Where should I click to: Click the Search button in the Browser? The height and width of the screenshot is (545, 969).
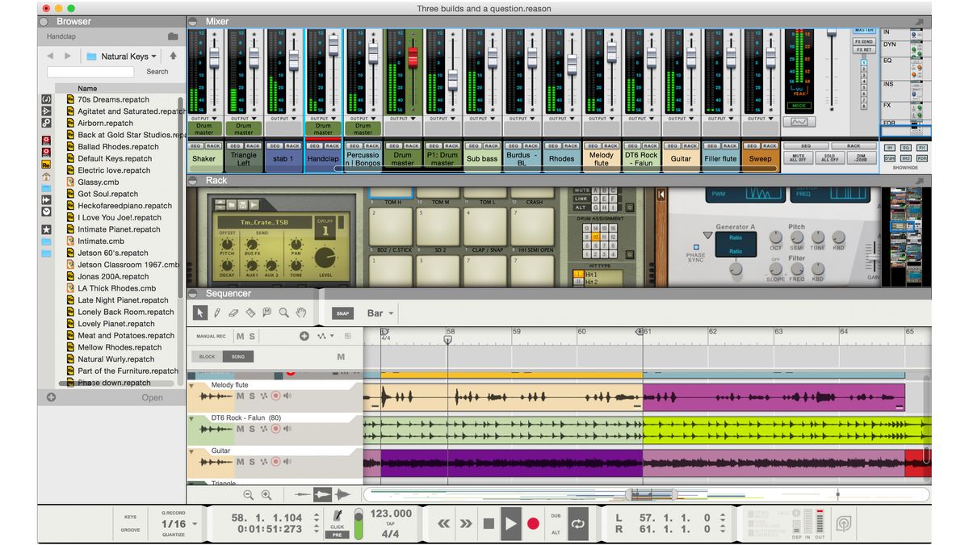coord(157,71)
